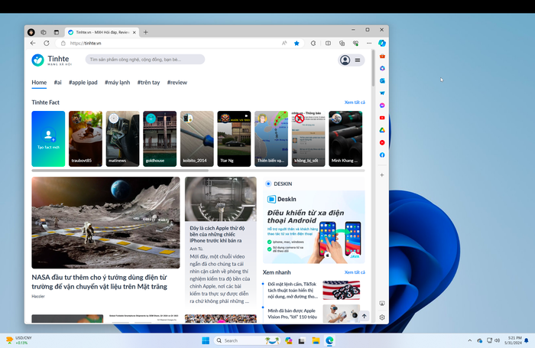
Task: Open the #review tag tab
Action: click(x=177, y=83)
